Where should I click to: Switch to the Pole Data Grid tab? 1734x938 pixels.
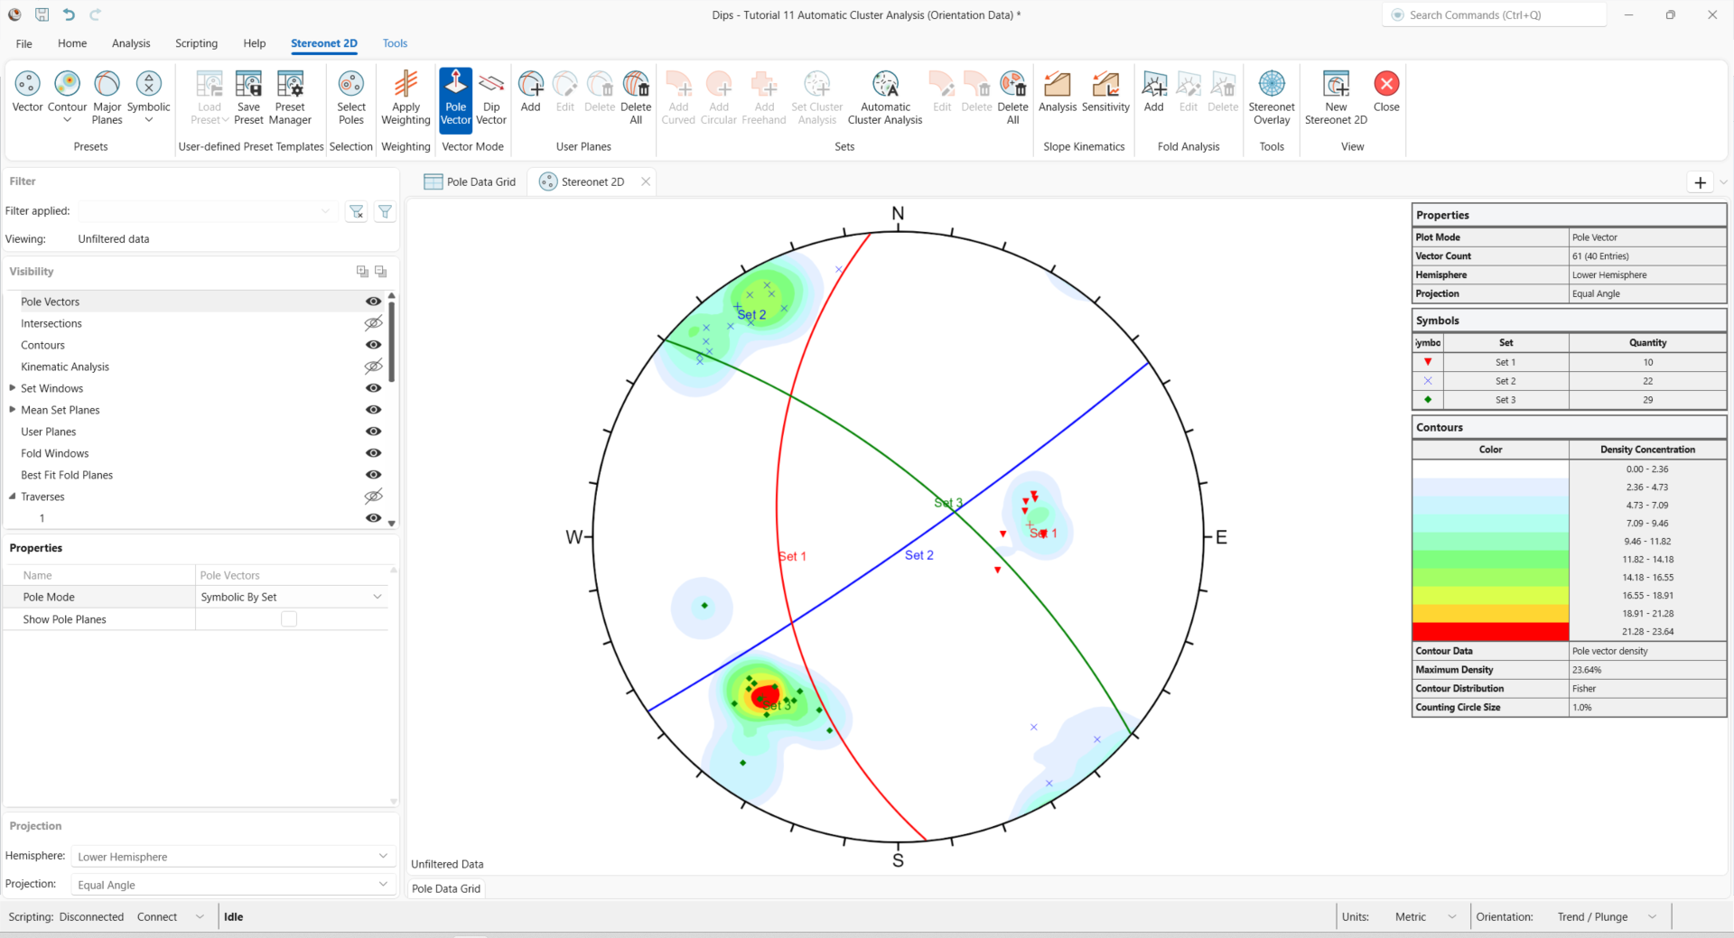click(471, 181)
